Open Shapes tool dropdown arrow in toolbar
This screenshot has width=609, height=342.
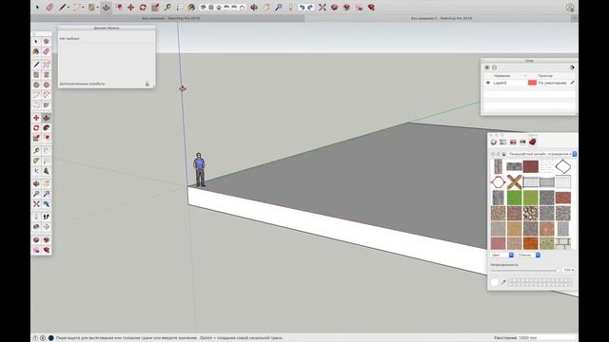pyautogui.click(x=97, y=7)
